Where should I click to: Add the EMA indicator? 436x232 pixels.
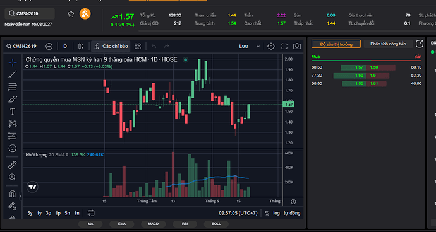[x=122, y=224]
